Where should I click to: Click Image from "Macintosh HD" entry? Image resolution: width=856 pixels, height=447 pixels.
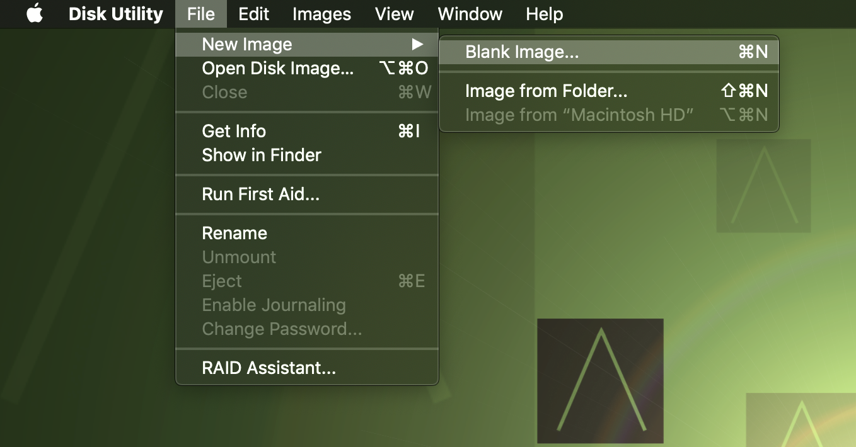click(579, 115)
